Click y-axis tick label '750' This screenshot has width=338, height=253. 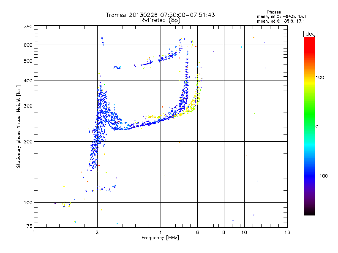[28, 27]
